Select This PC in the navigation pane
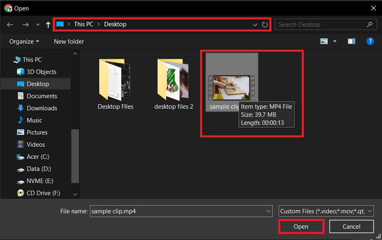 pyautogui.click(x=31, y=59)
